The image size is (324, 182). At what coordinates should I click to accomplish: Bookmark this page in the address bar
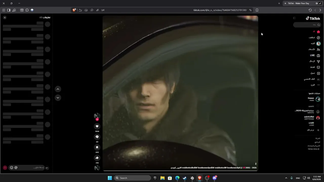257,10
